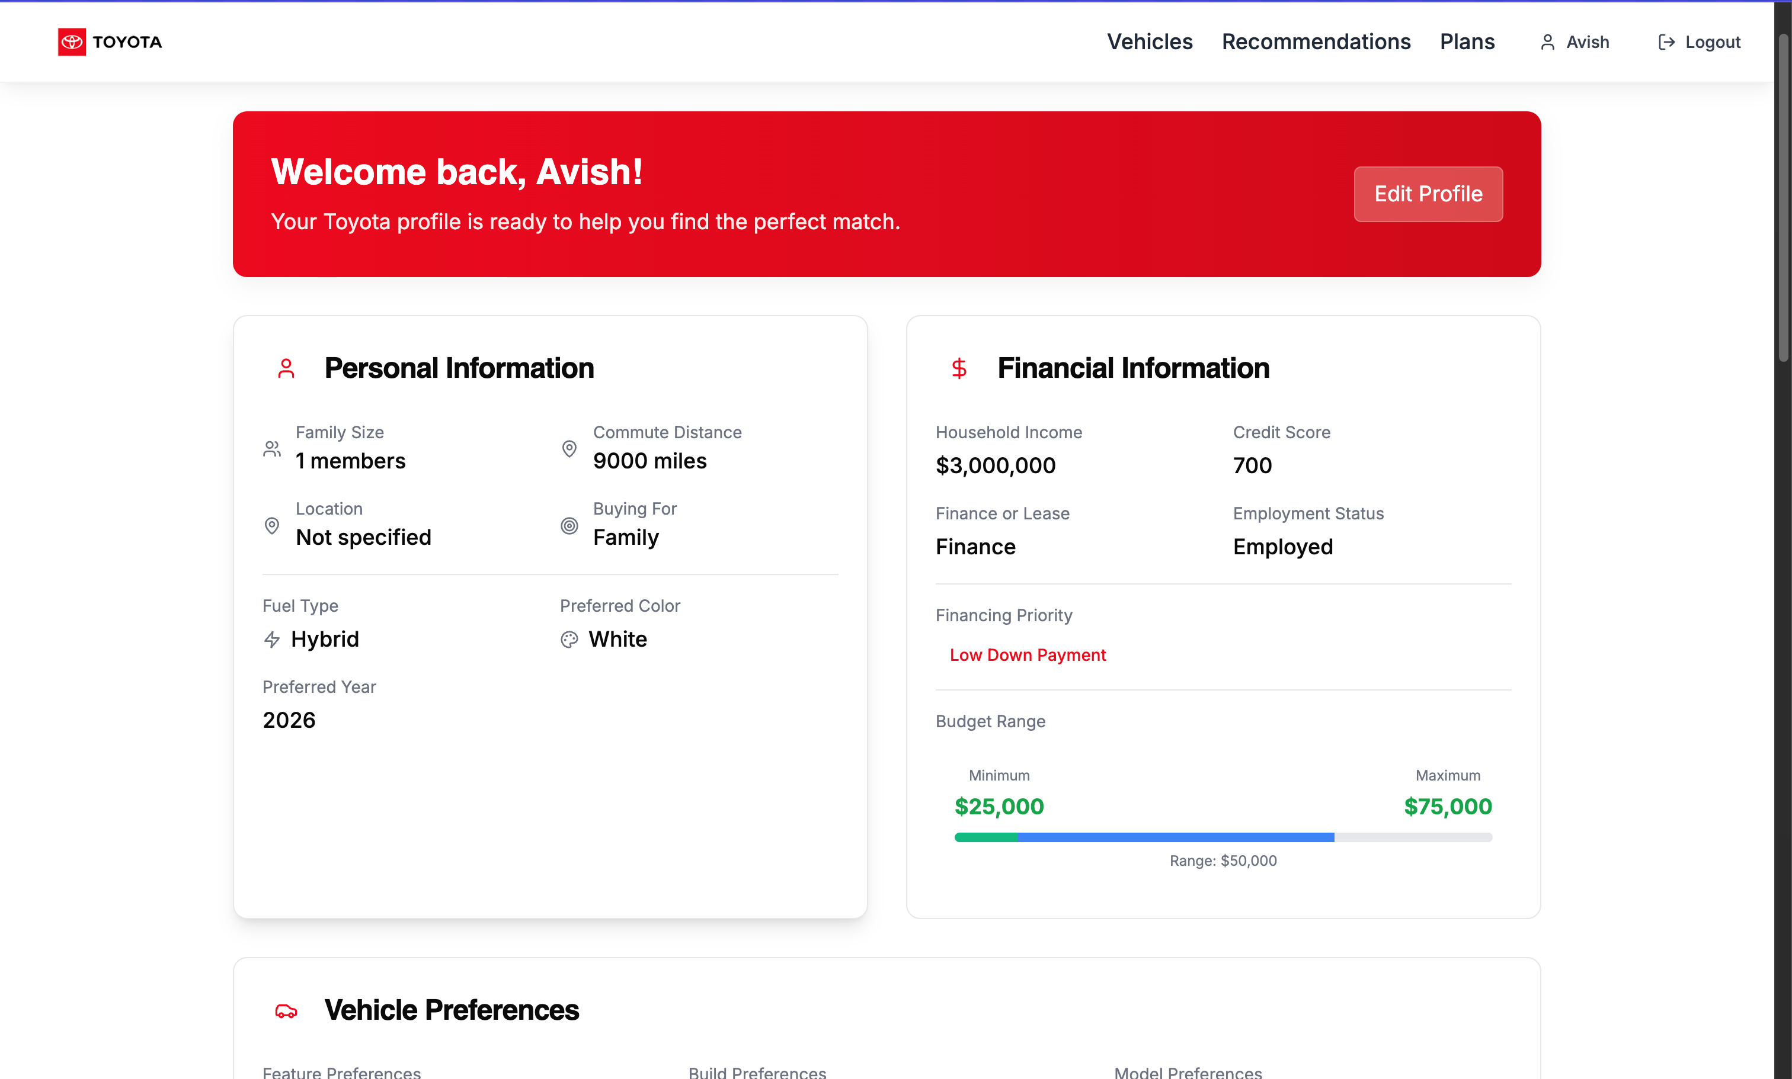Open the Vehicles nav item
Image resolution: width=1792 pixels, height=1079 pixels.
click(1149, 41)
